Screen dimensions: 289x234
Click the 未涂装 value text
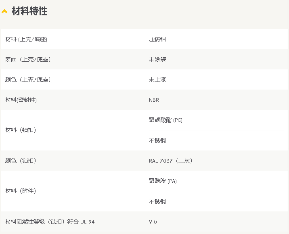(x=157, y=59)
